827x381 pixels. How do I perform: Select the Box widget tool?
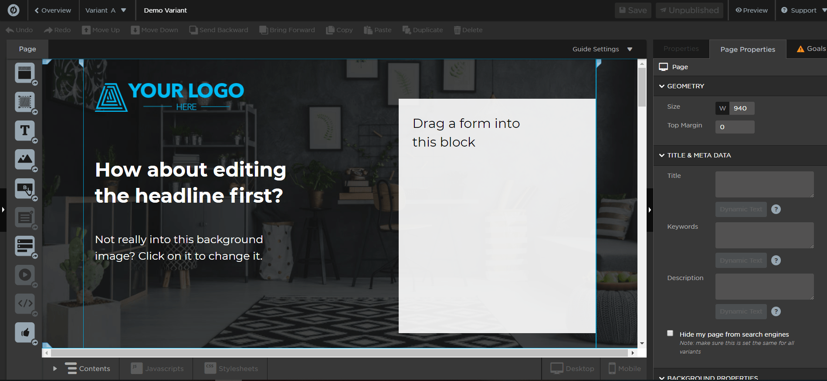25,102
